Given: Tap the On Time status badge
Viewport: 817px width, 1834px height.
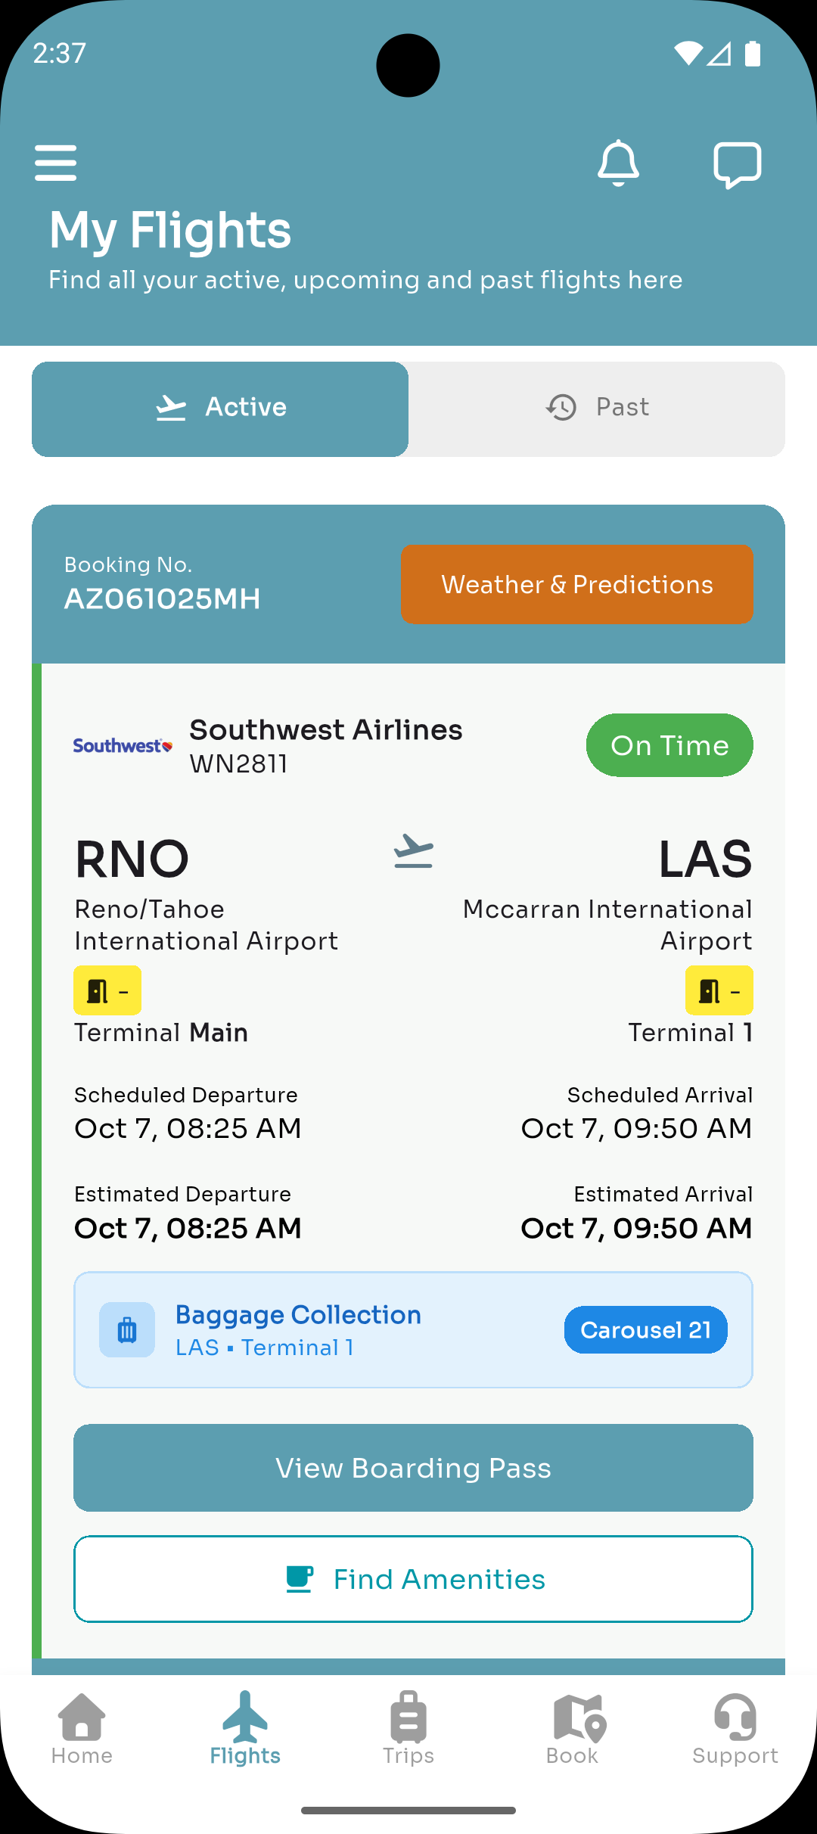Looking at the screenshot, I should click(669, 745).
